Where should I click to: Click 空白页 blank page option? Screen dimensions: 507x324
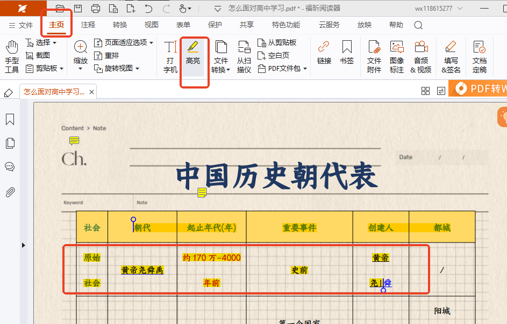(x=273, y=55)
